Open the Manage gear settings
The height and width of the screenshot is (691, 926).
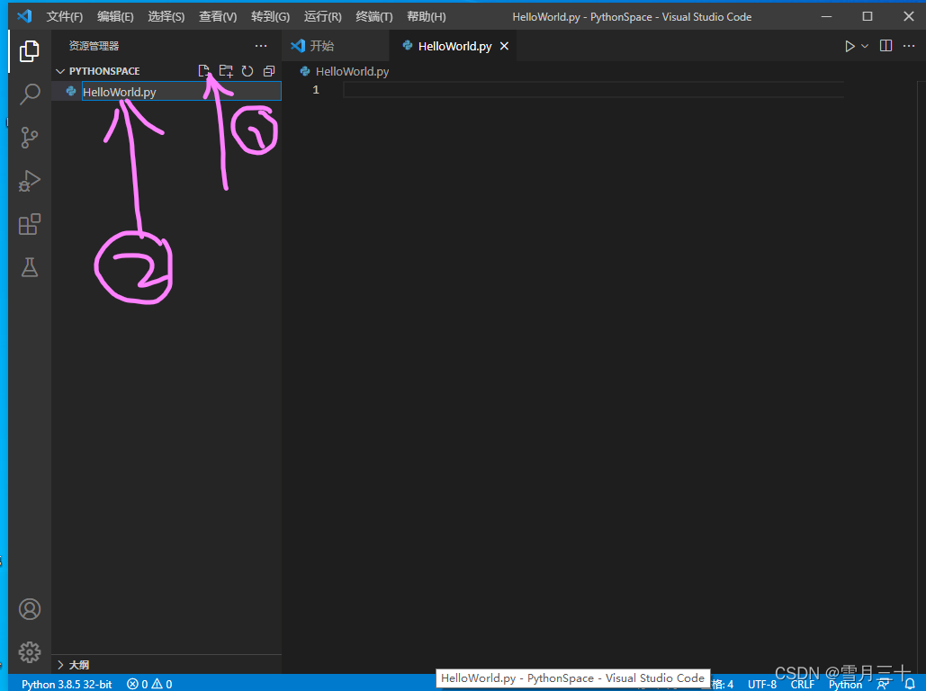pos(30,652)
